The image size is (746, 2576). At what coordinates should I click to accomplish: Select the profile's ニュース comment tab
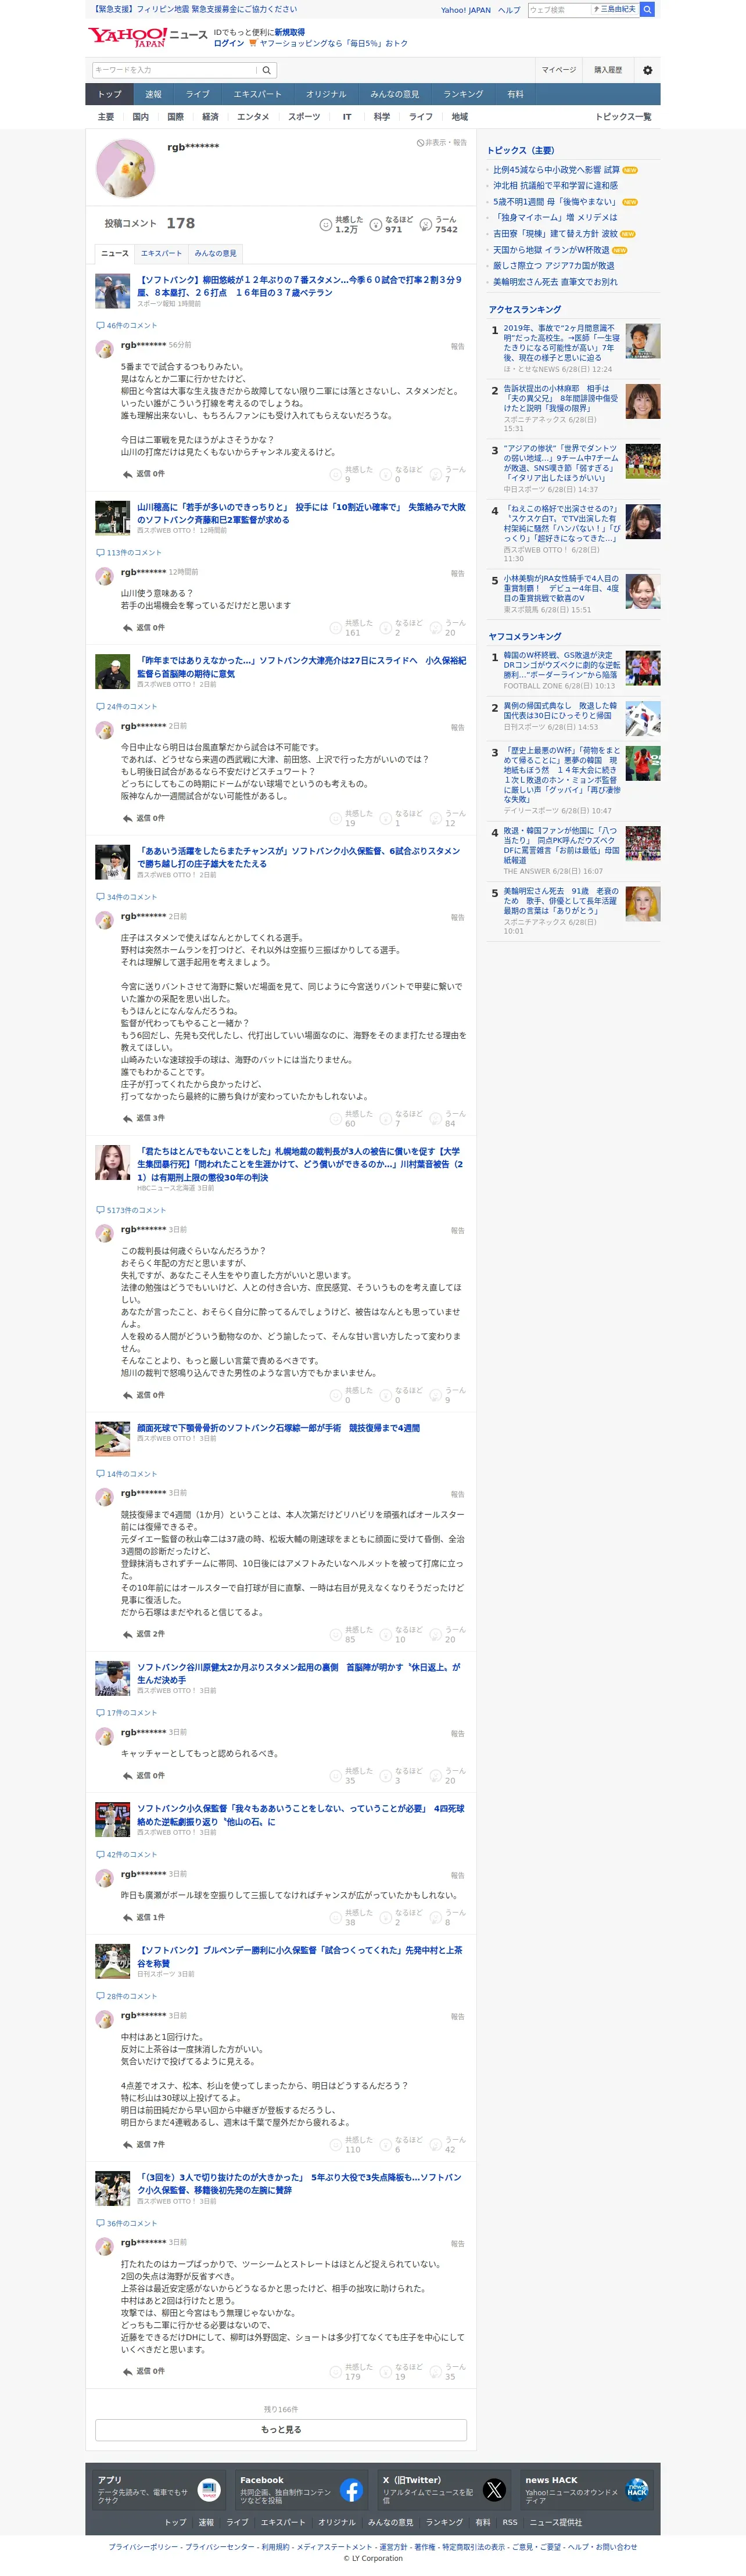tap(115, 253)
